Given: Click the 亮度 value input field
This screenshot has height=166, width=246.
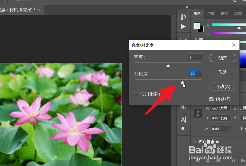Looking at the screenshot, I should (195, 57).
